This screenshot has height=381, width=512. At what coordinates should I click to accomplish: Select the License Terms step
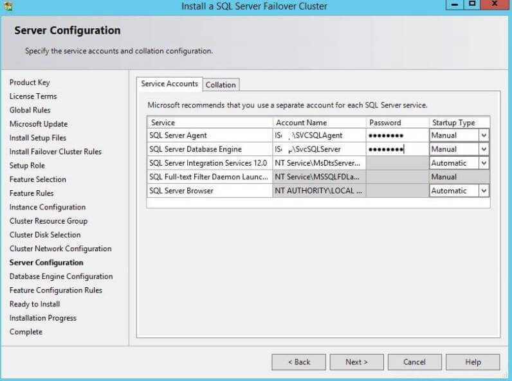[x=33, y=96]
